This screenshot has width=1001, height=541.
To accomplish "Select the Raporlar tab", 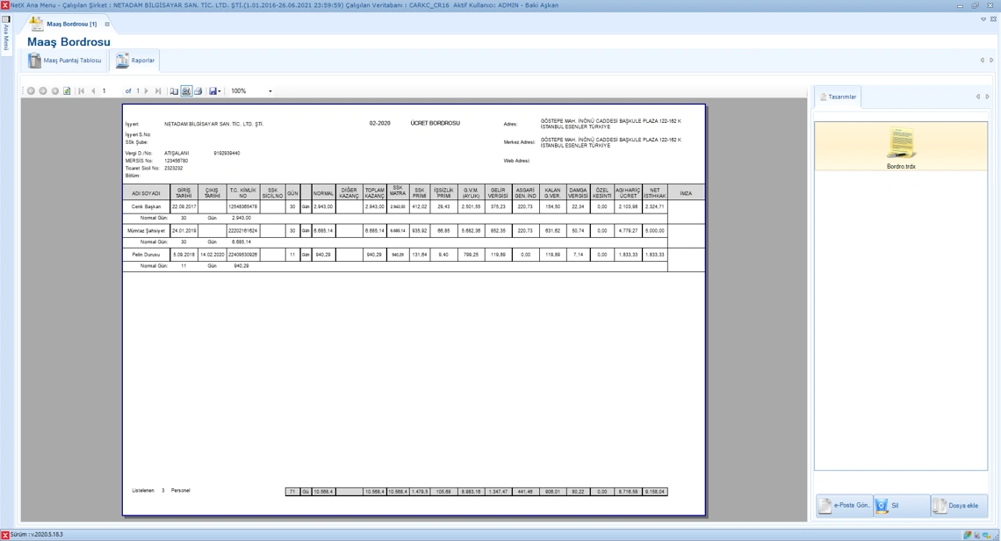I will tap(136, 61).
